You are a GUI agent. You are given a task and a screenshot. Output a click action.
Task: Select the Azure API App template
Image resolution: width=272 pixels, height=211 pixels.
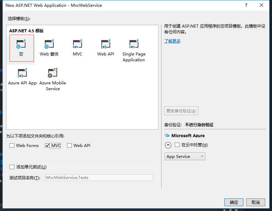click(22, 77)
